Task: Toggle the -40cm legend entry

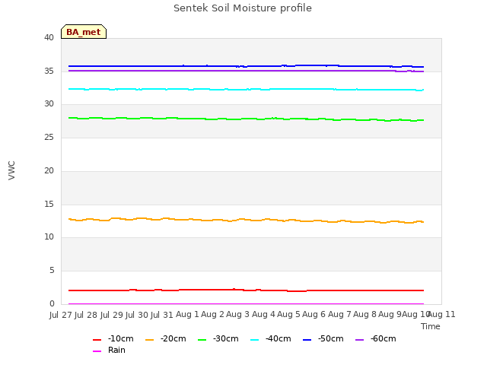Action: [271, 339]
